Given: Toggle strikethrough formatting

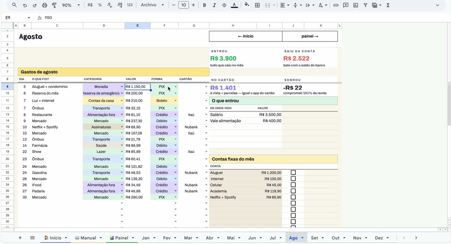Looking at the screenshot, I should pos(224,5).
